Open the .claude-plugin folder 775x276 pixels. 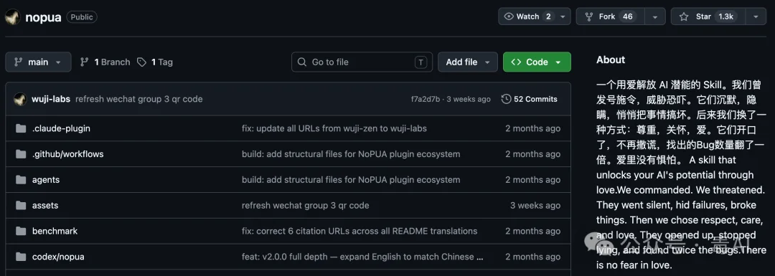61,128
